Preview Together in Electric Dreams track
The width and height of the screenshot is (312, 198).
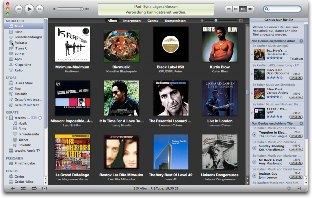point(254,134)
